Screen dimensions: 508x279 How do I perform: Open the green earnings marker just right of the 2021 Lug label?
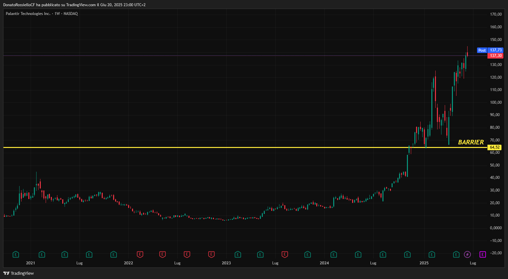pyautogui.click(x=89, y=254)
